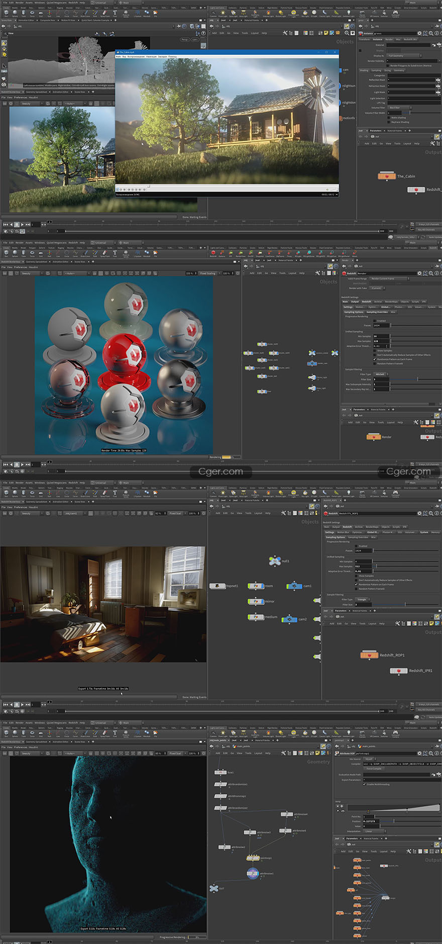Click the Position field showing 0.227273

pos(371,821)
